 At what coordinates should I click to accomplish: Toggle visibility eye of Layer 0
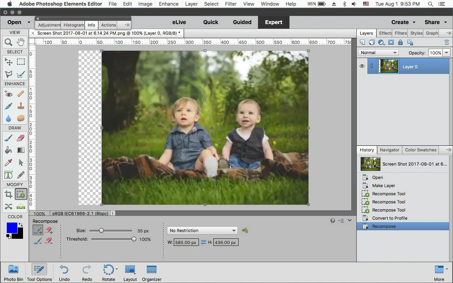[362, 66]
